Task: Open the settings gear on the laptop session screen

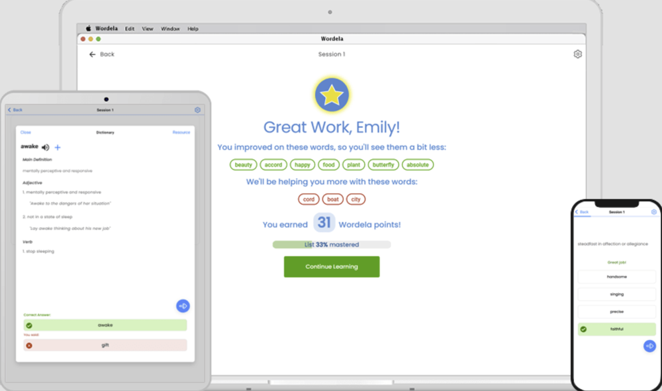Action: coord(577,54)
